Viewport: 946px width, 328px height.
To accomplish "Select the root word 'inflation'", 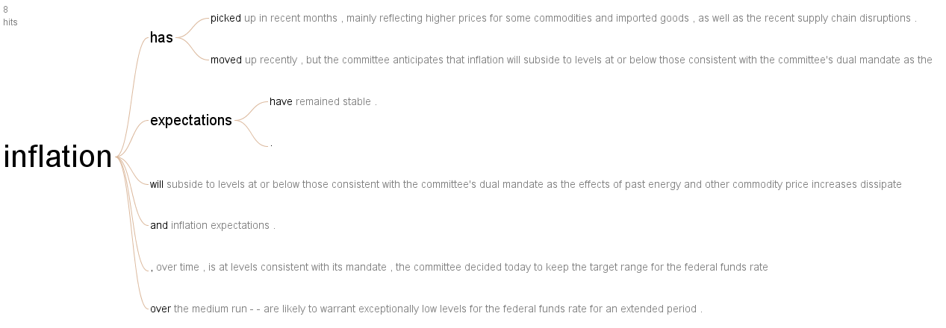I will [57, 157].
